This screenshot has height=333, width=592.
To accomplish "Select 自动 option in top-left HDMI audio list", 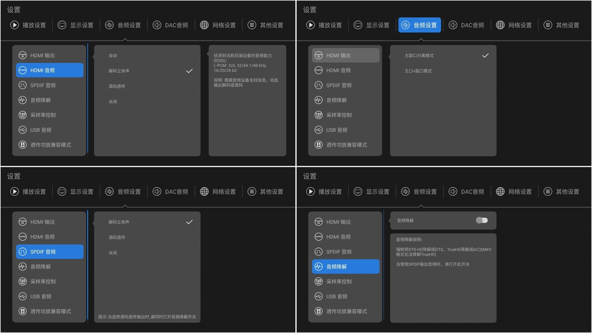I will pos(147,55).
